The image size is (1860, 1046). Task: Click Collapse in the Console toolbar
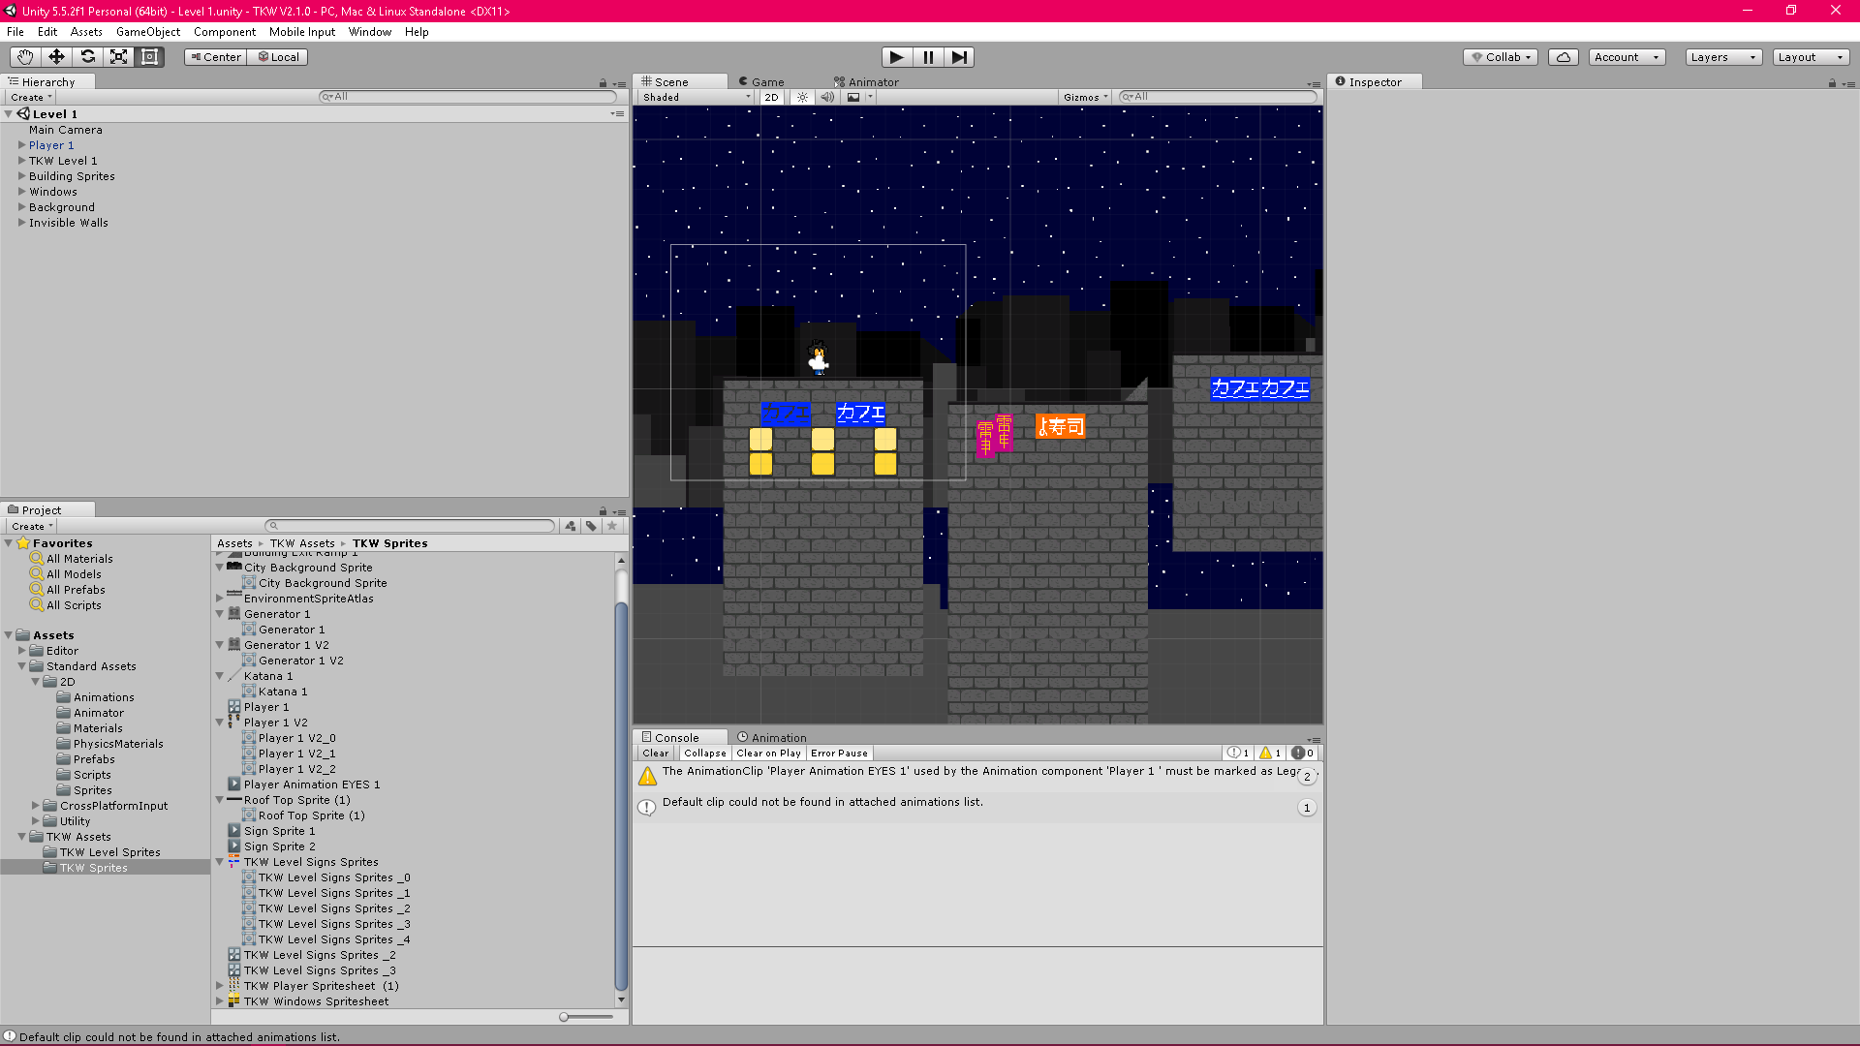(x=704, y=753)
